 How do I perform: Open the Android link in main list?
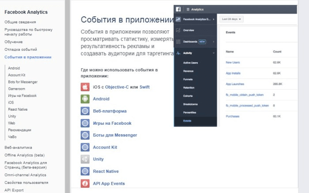click(x=101, y=99)
